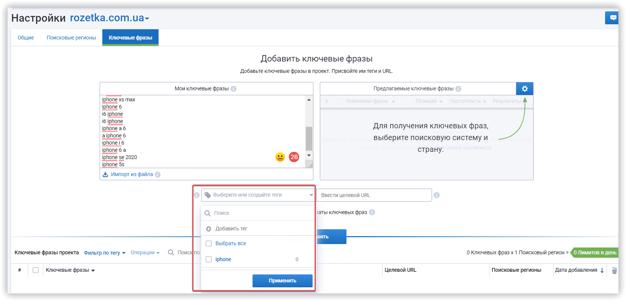
Task: Expand Позиция column dropdown
Action: click(x=441, y=102)
